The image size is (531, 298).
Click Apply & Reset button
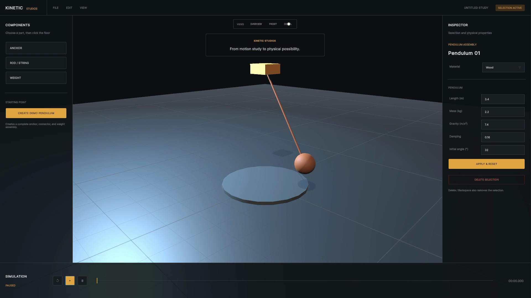[486, 164]
